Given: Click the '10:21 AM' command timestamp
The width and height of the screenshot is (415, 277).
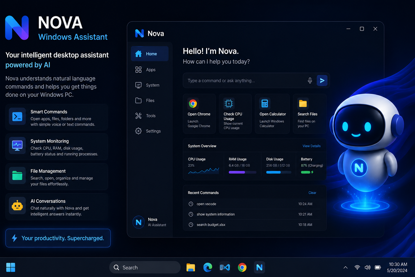Looking at the screenshot, I should pos(305,214).
